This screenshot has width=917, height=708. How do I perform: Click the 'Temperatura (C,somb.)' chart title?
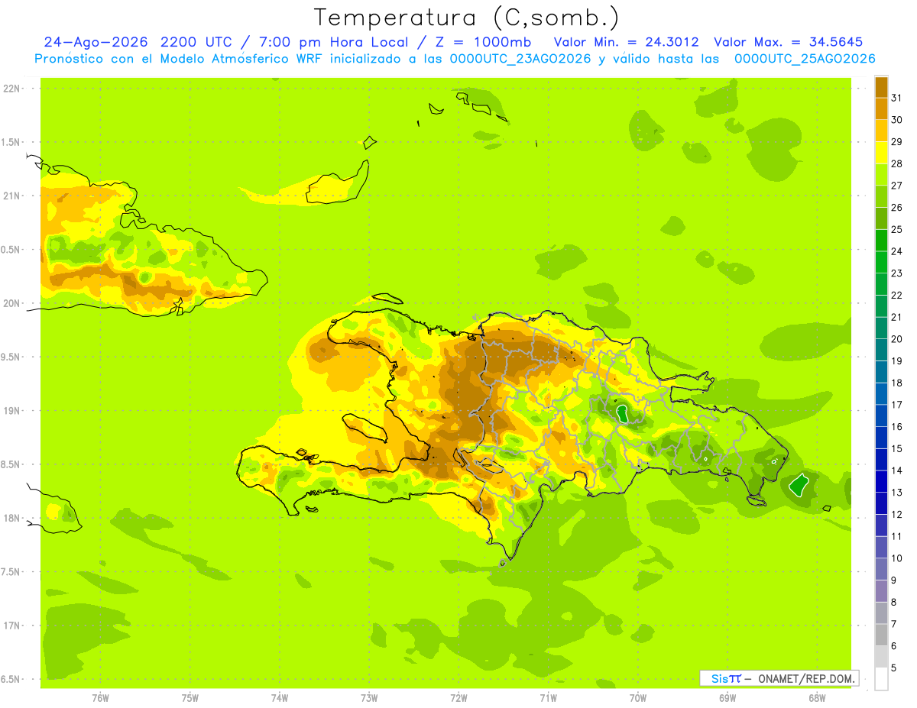(465, 17)
